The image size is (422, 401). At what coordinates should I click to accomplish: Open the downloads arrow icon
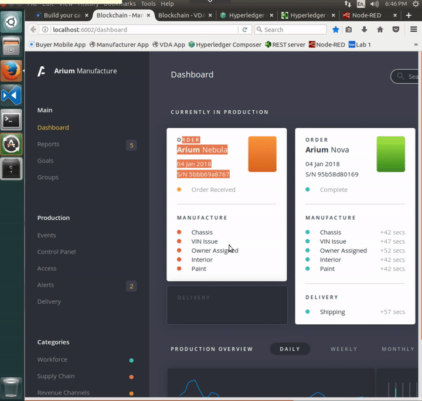[364, 29]
